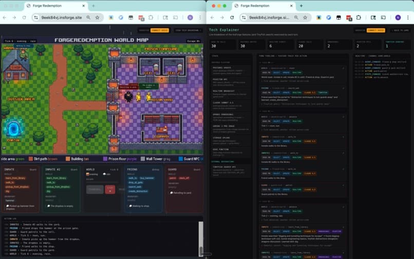The image size is (414, 259).
Task: Expand the Friend search_web trace card
Action: tap(303, 96)
